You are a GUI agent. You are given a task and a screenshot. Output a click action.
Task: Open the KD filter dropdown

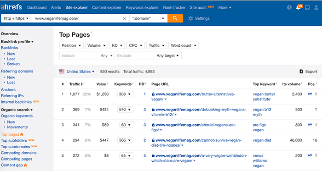click(117, 45)
